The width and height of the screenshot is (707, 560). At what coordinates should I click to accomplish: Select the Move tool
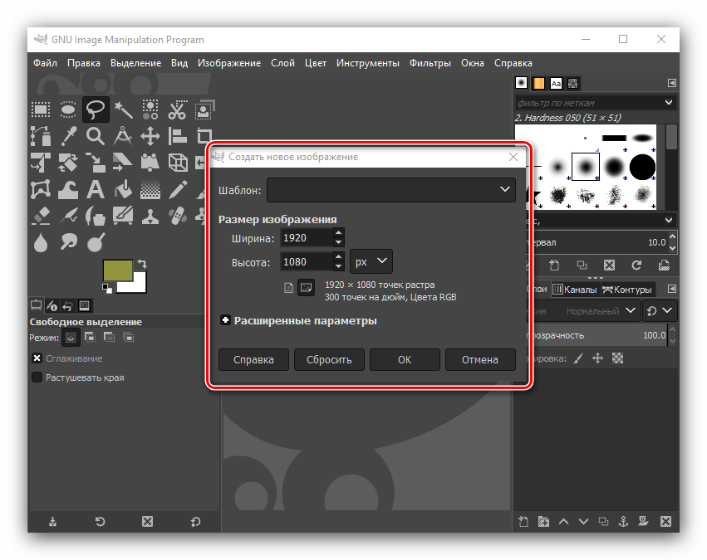point(150,136)
